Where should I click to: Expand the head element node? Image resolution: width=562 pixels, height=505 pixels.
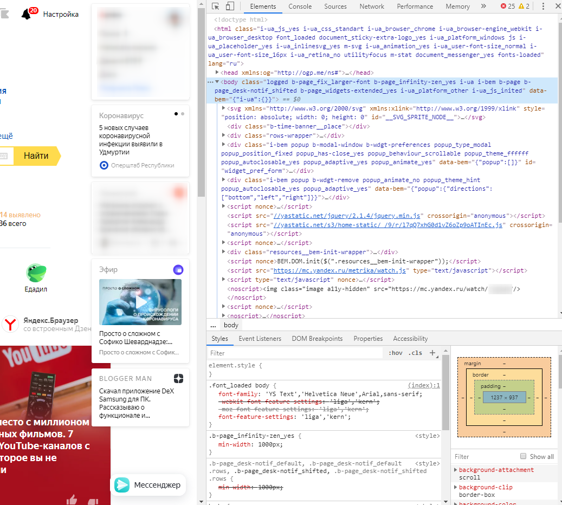pos(217,73)
